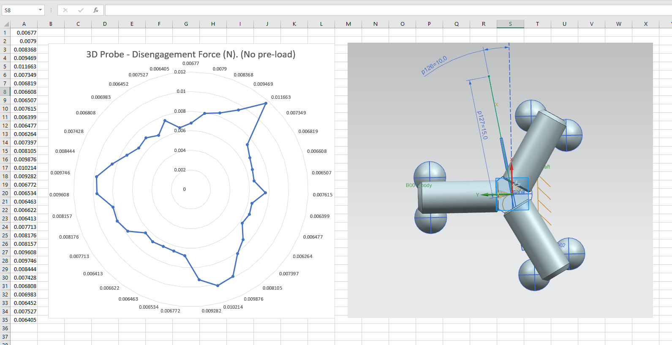Click cell A35 containing 0.006405
The height and width of the screenshot is (345, 672).
pos(24,320)
